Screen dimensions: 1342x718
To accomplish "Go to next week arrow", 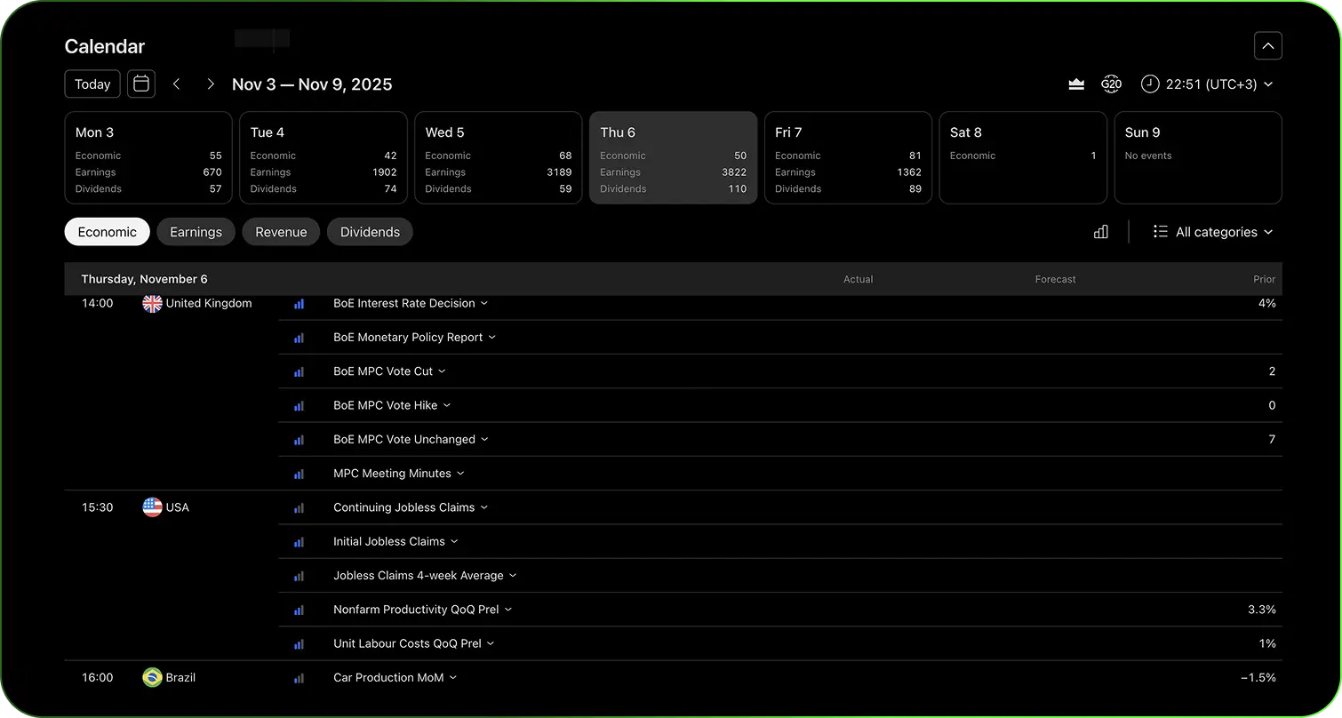I will click(x=211, y=84).
